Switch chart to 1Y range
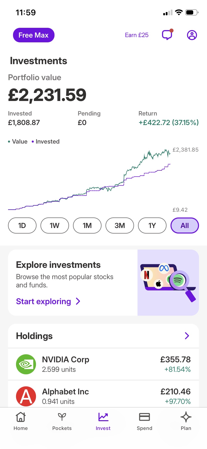This screenshot has height=449, width=207. (x=152, y=226)
